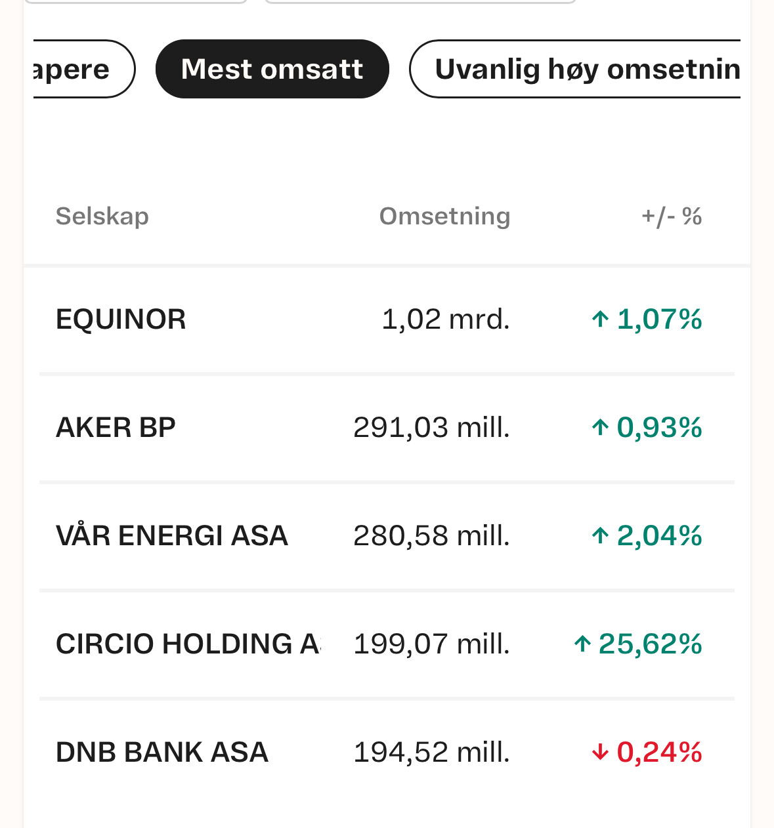Image resolution: width=774 pixels, height=828 pixels.
Task: Sort by the Omsetning column header
Action: (444, 216)
